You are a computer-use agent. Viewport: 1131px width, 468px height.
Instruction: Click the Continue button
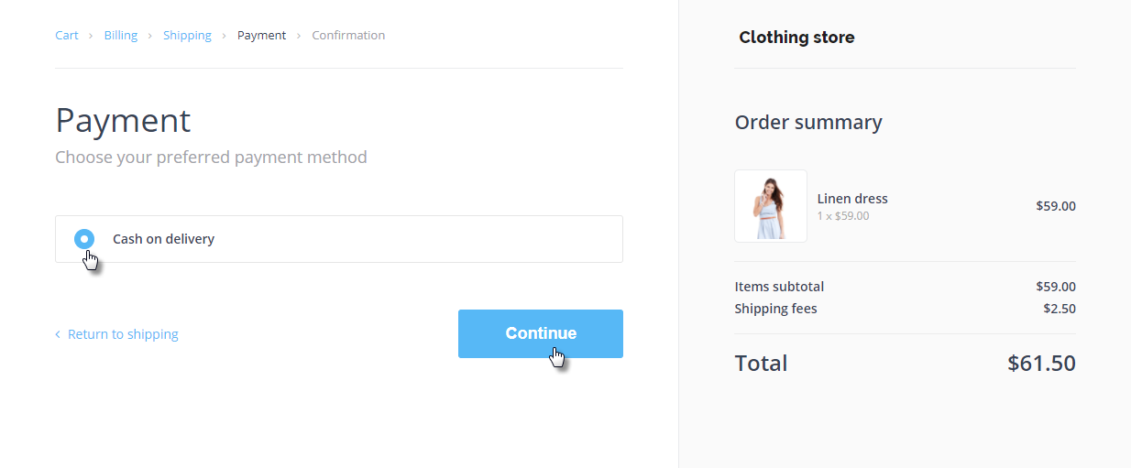540,333
